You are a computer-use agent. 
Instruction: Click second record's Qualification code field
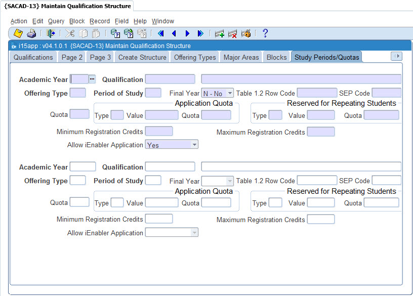[x=170, y=166]
